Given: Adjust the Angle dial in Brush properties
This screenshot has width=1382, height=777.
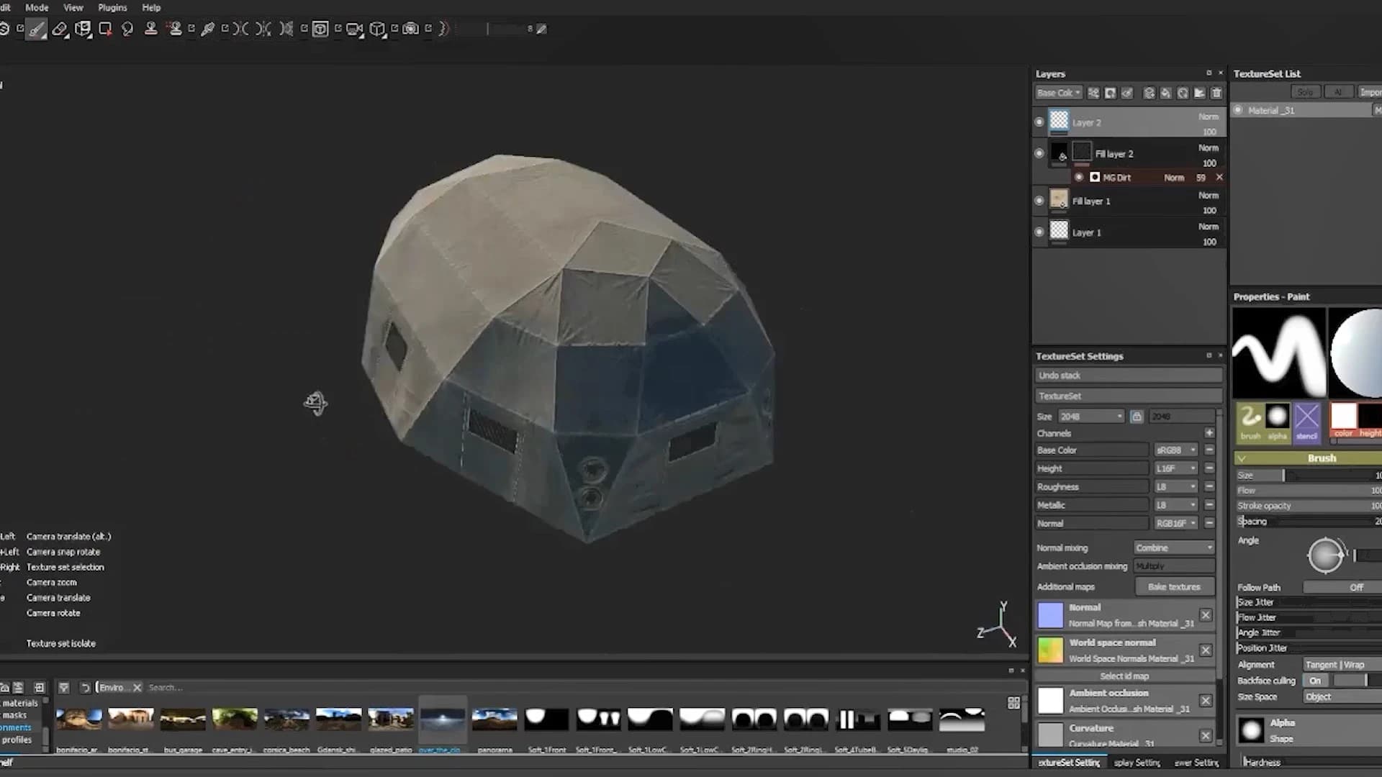Looking at the screenshot, I should click(x=1325, y=555).
